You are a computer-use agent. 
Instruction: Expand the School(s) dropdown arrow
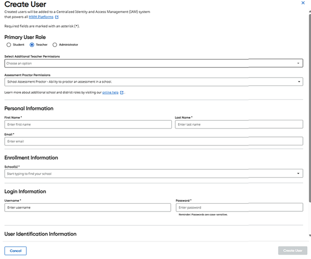tap(298, 174)
